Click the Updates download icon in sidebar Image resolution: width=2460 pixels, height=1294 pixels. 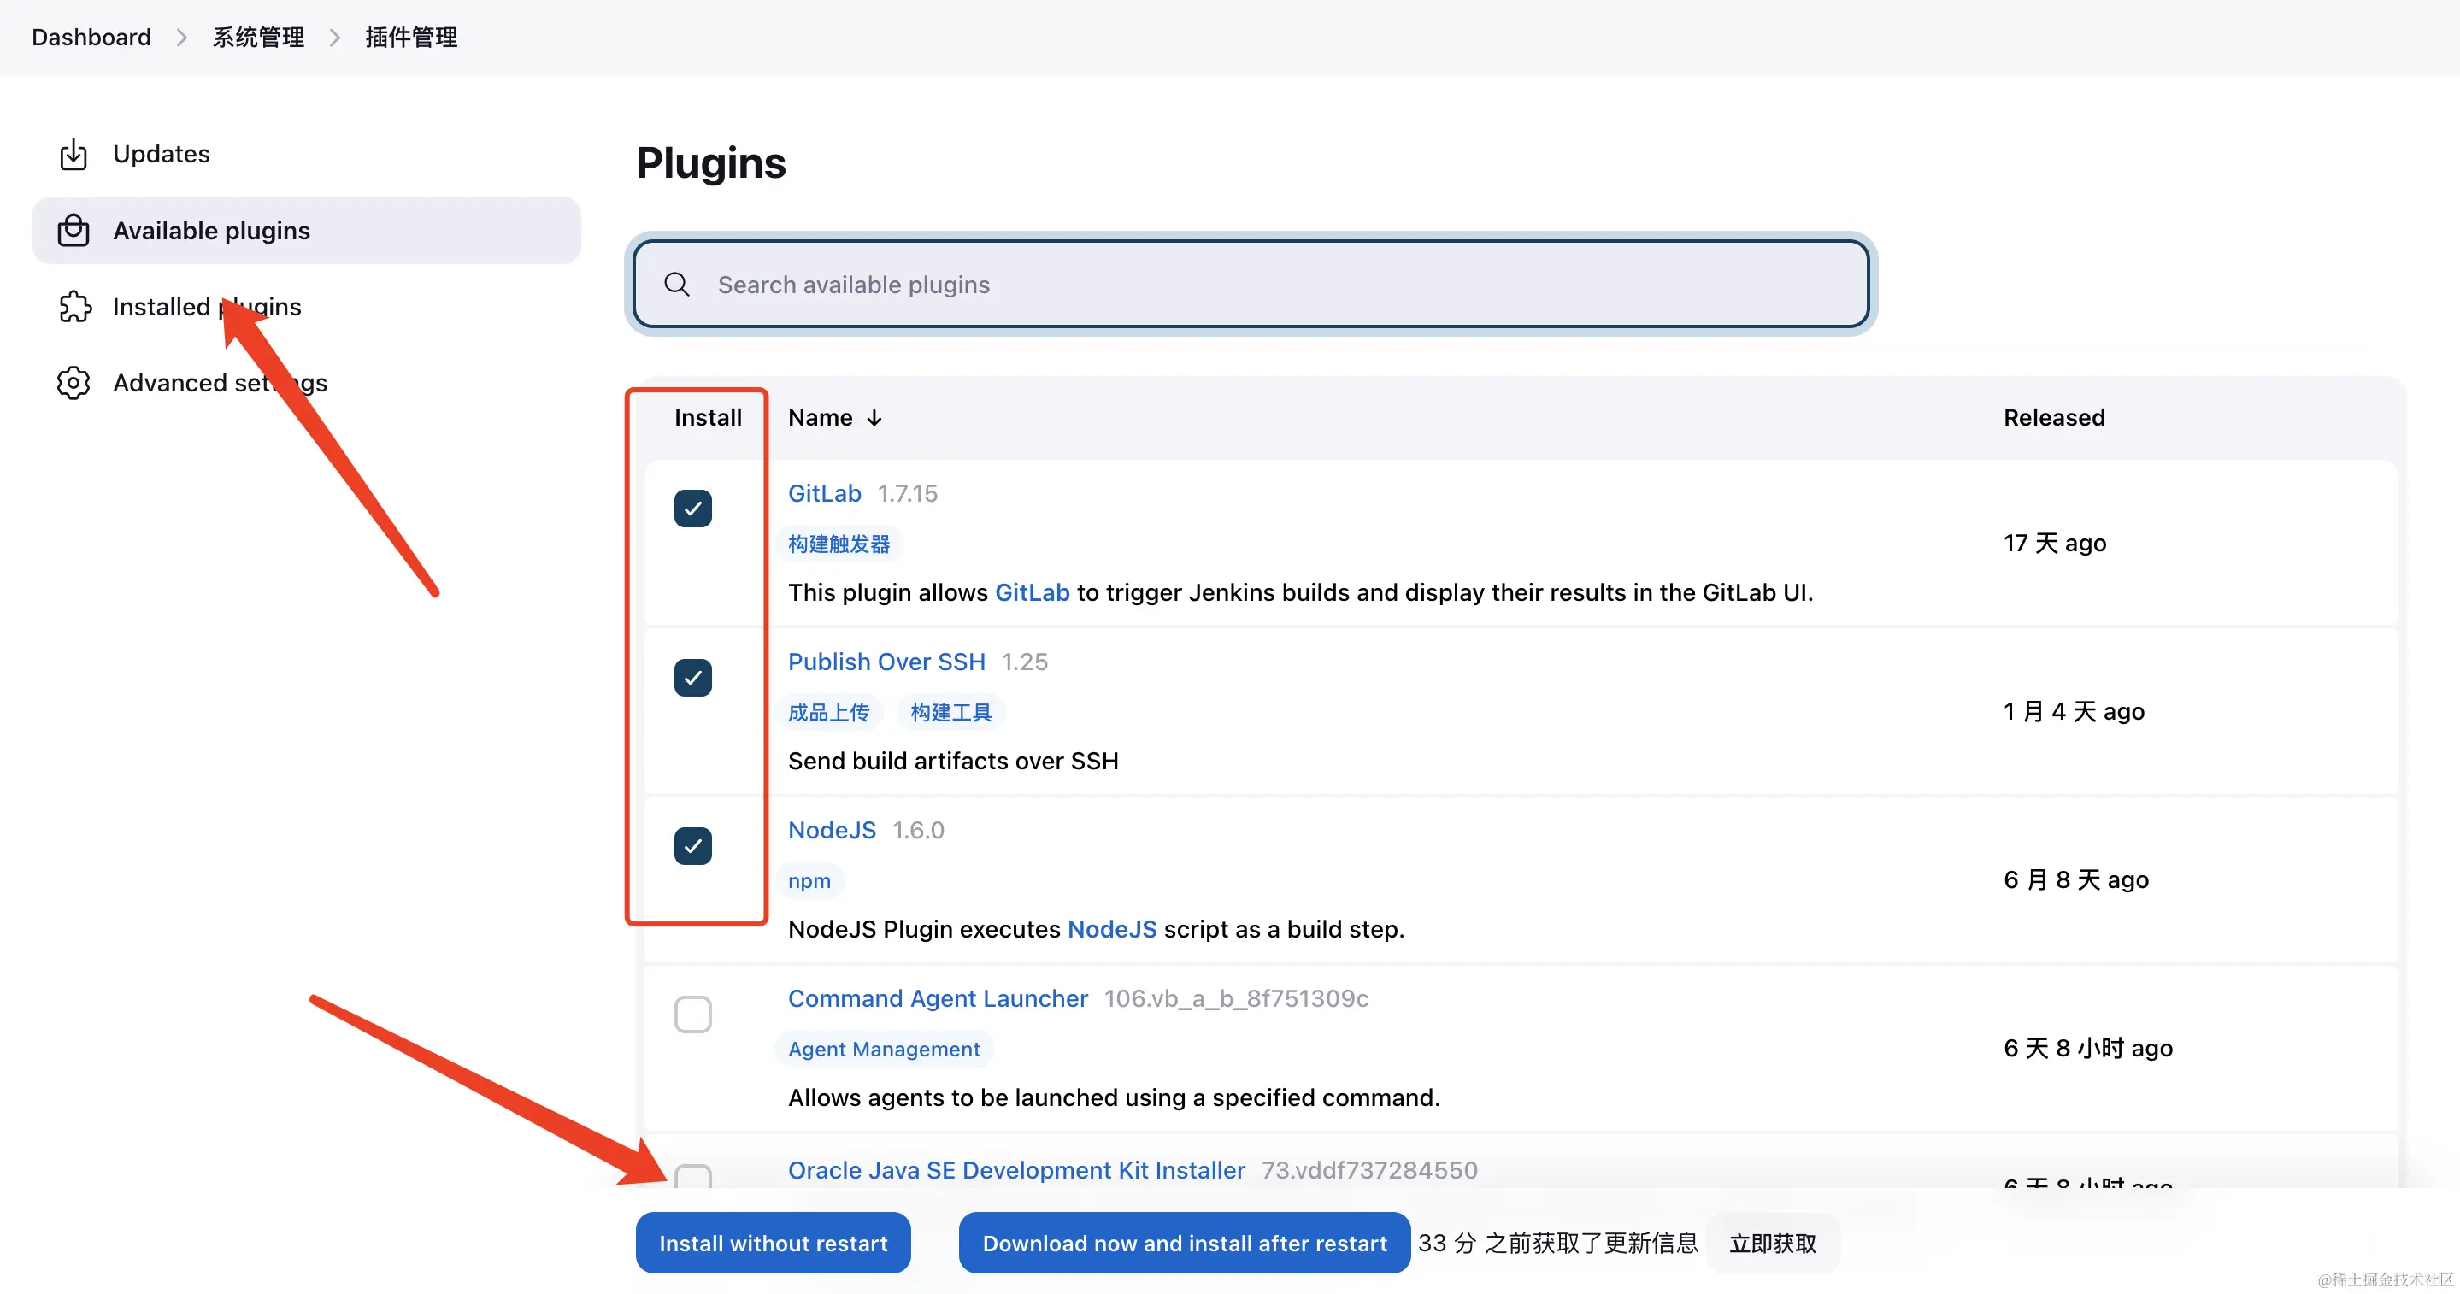[74, 154]
